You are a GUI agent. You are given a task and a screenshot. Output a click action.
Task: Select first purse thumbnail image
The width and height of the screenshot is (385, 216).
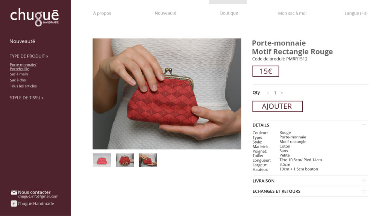pyautogui.click(x=102, y=160)
